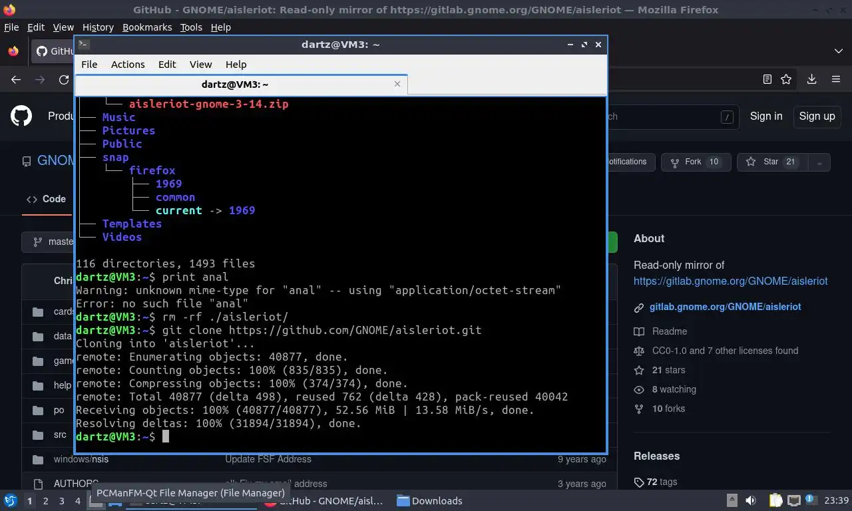Open the windows/nsis folder
This screenshot has height=511, width=852.
[81, 459]
